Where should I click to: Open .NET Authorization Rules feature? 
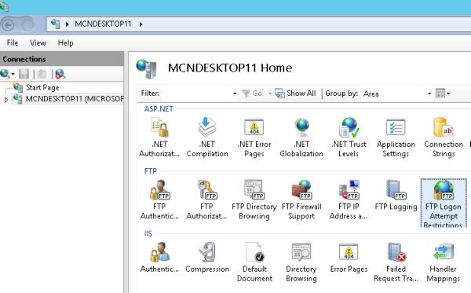pyautogui.click(x=159, y=137)
